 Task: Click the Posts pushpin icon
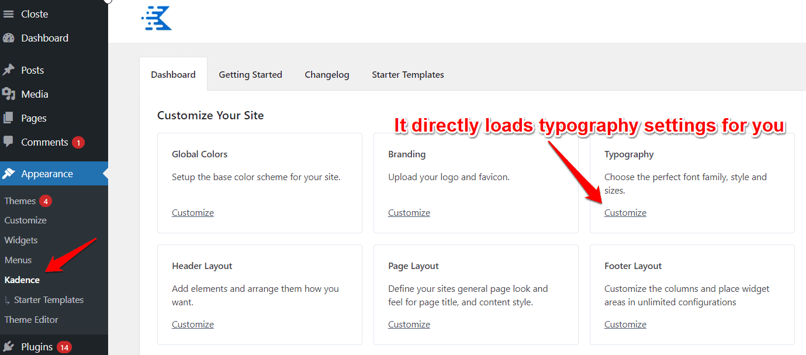click(x=8, y=70)
